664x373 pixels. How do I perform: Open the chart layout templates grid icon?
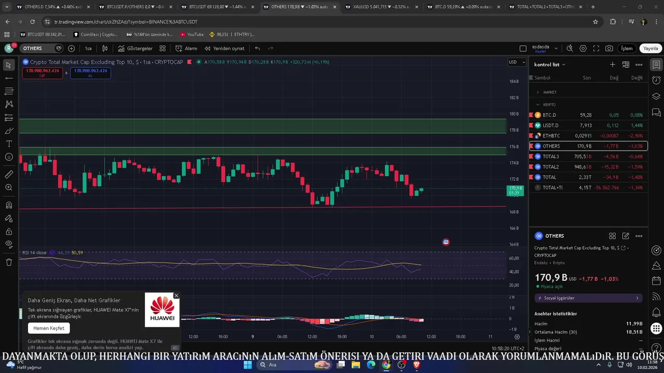click(x=162, y=48)
